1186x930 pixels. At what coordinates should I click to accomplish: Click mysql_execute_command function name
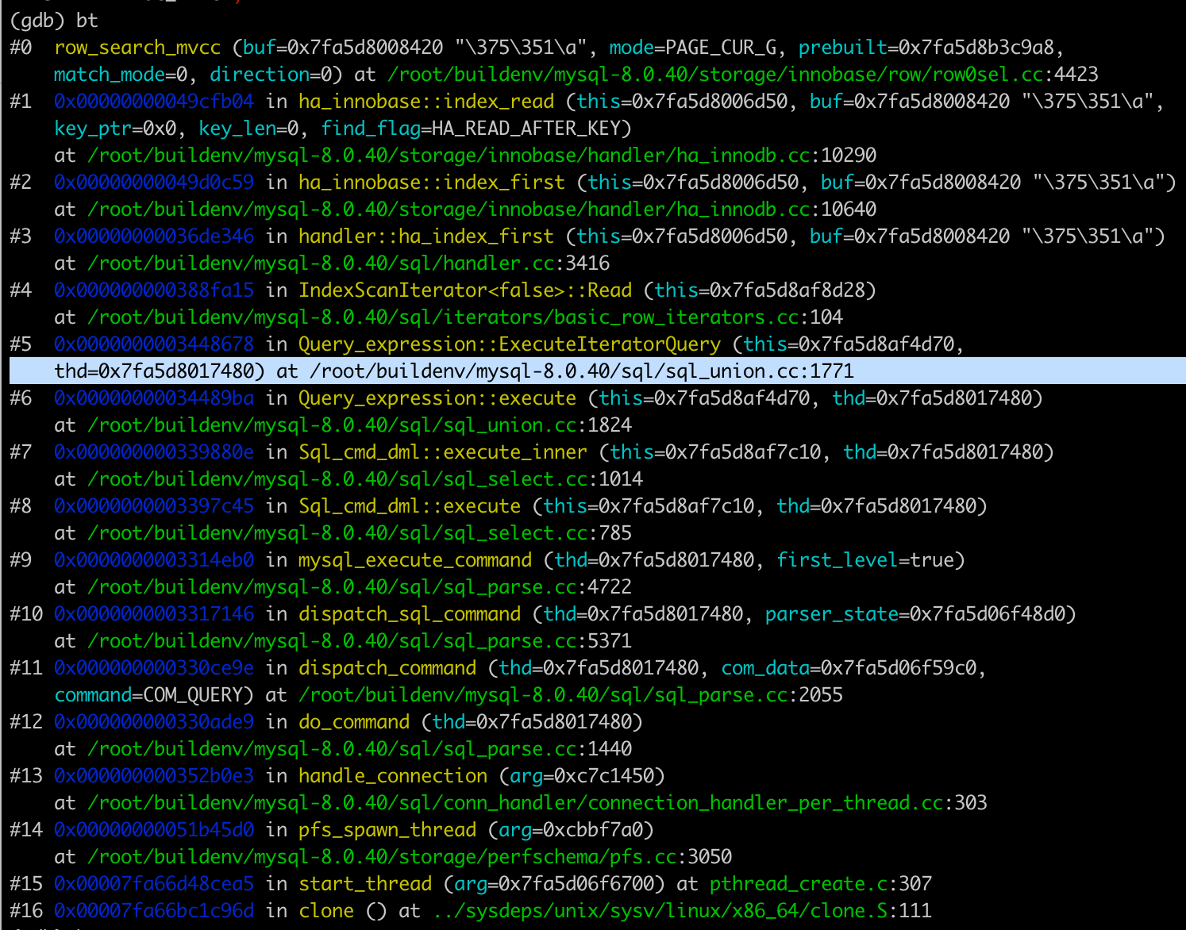[414, 560]
